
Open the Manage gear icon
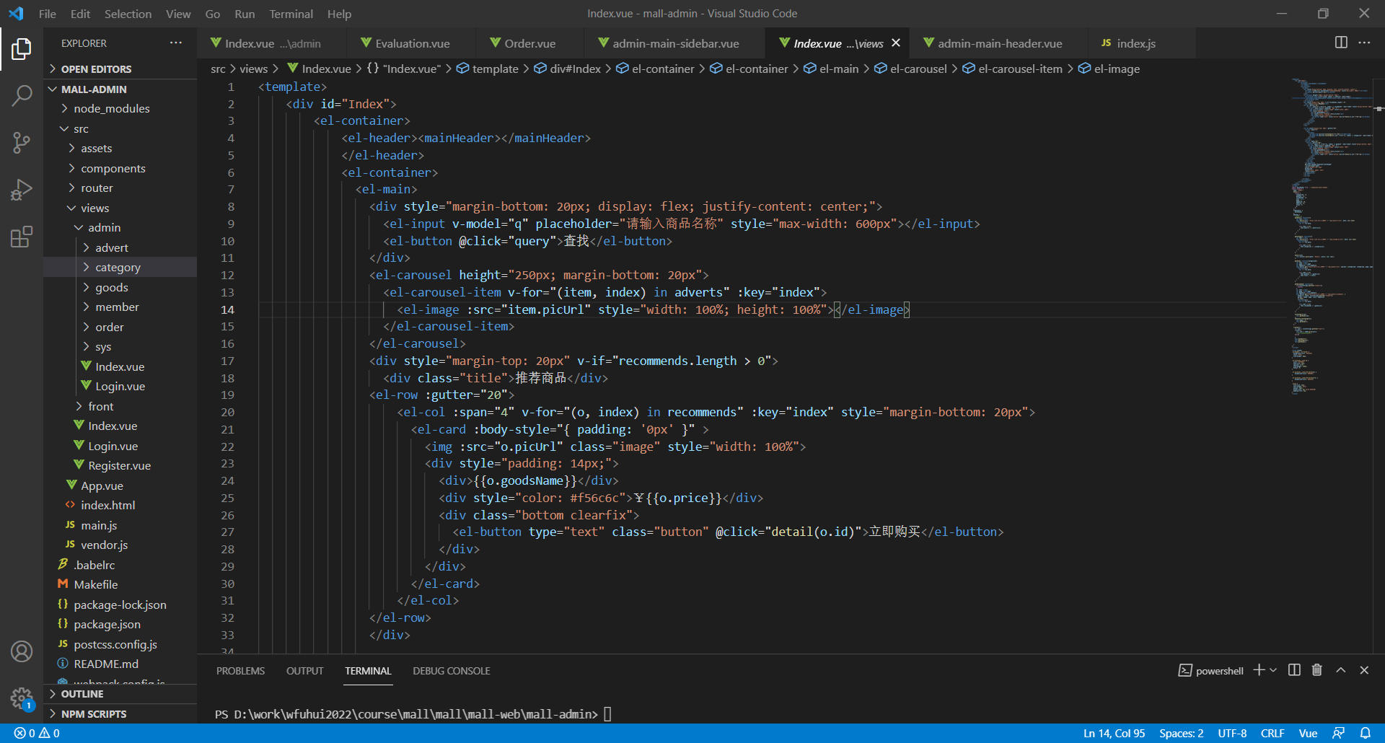click(x=22, y=698)
